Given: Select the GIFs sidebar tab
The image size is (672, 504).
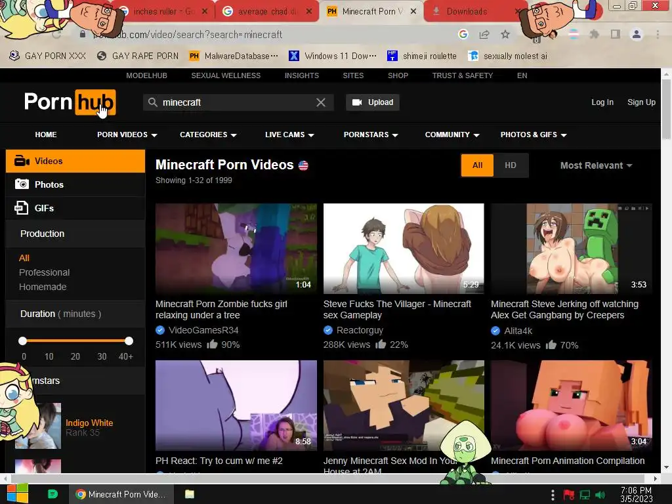Looking at the screenshot, I should point(75,208).
